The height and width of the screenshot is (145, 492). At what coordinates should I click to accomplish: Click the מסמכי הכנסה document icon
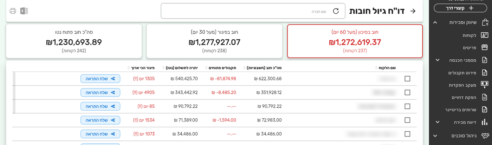point(485,60)
